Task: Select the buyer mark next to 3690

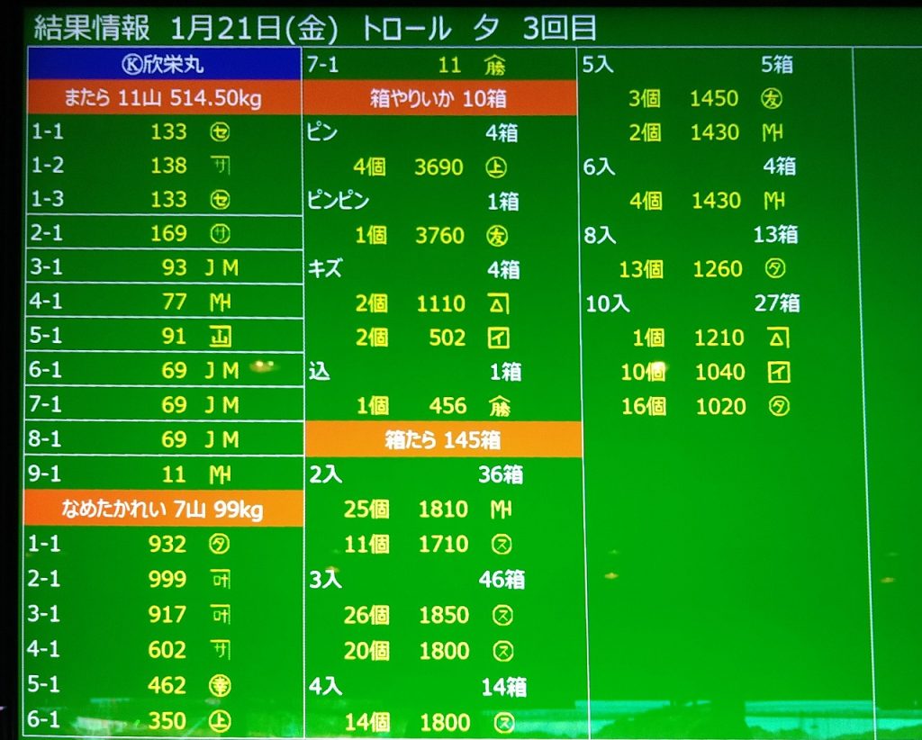Action: tap(496, 167)
